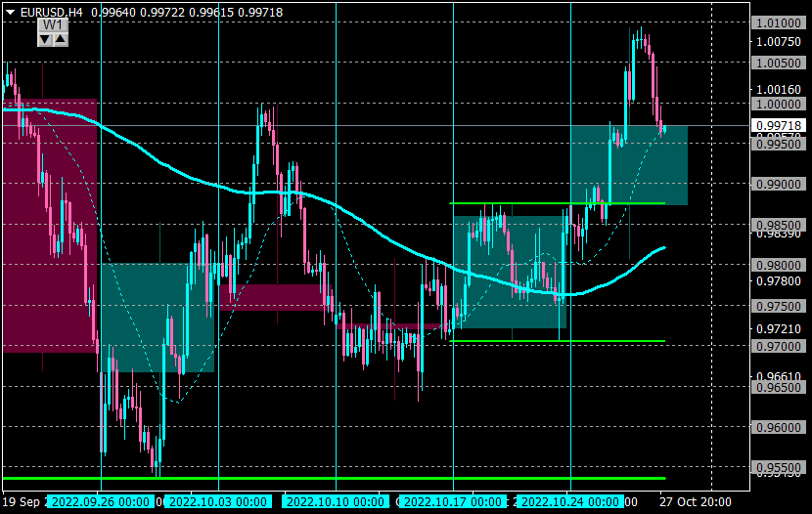This screenshot has width=812, height=514.
Task: Click the 0.97000 price level label
Action: point(779,346)
